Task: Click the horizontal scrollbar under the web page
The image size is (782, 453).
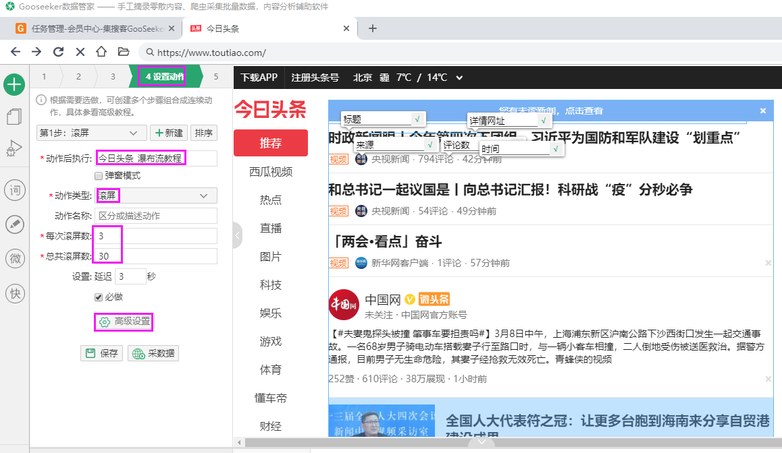Action: coord(513,442)
